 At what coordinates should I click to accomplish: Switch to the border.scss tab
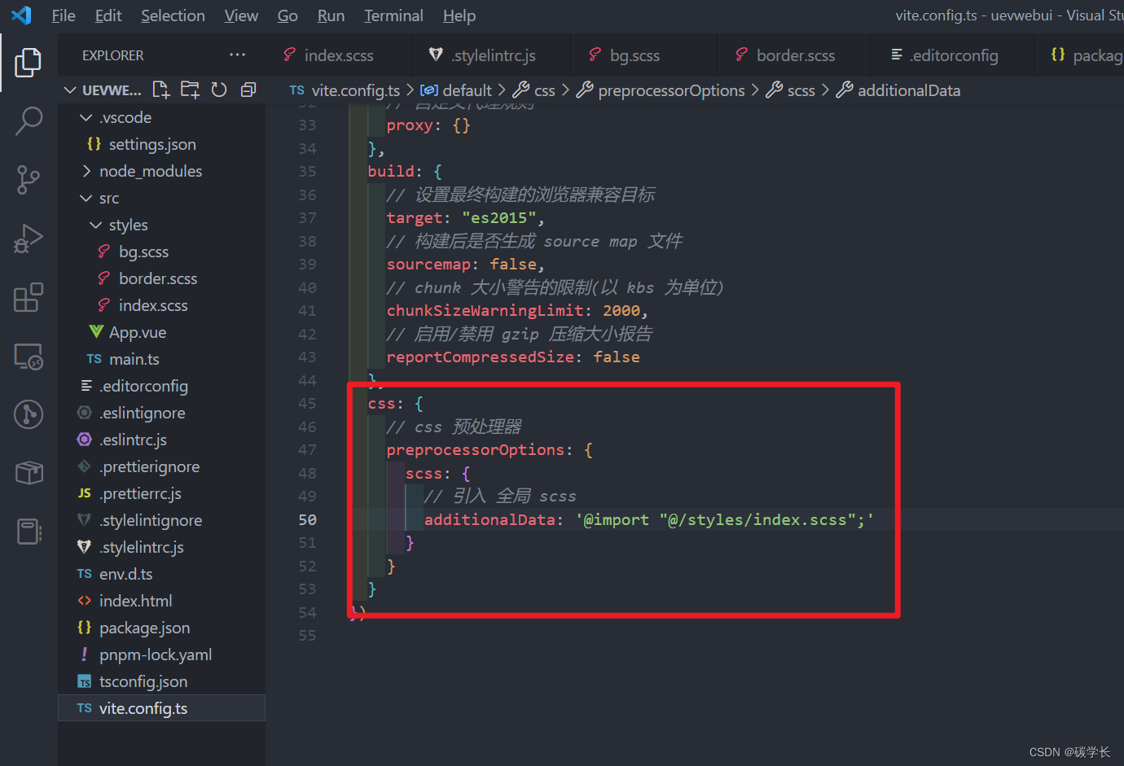point(795,55)
